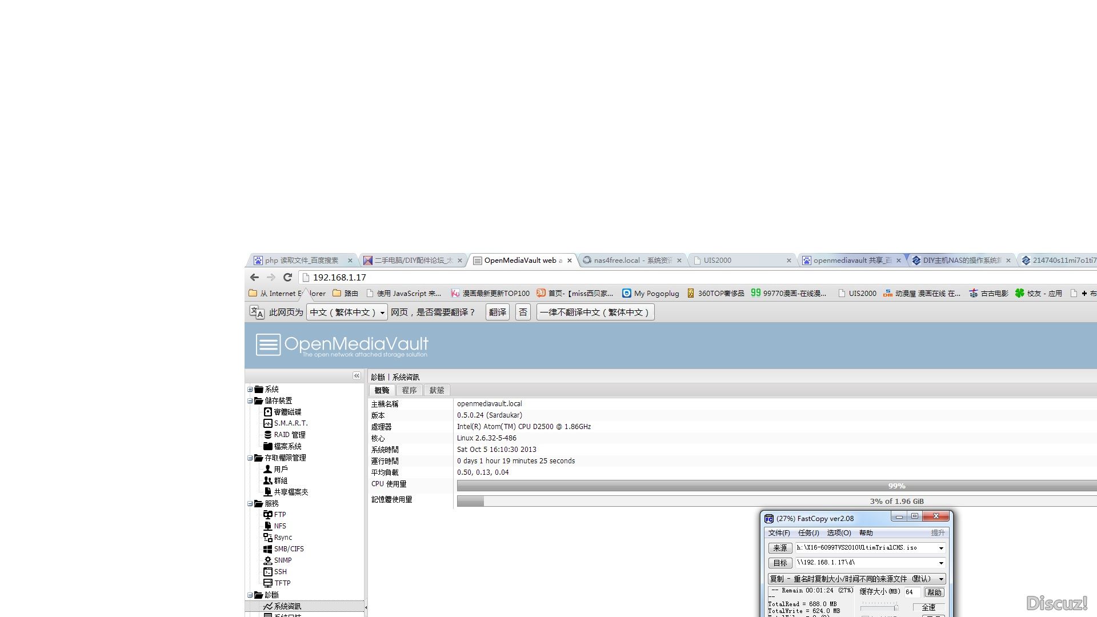Select 系統資訊 system information in sidebar

tap(282, 606)
